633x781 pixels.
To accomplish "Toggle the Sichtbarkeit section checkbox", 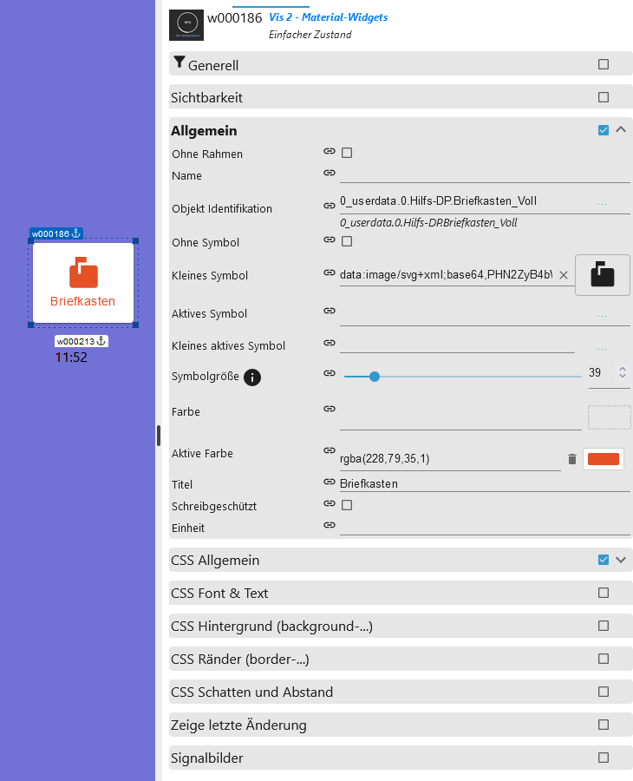I will coord(604,97).
